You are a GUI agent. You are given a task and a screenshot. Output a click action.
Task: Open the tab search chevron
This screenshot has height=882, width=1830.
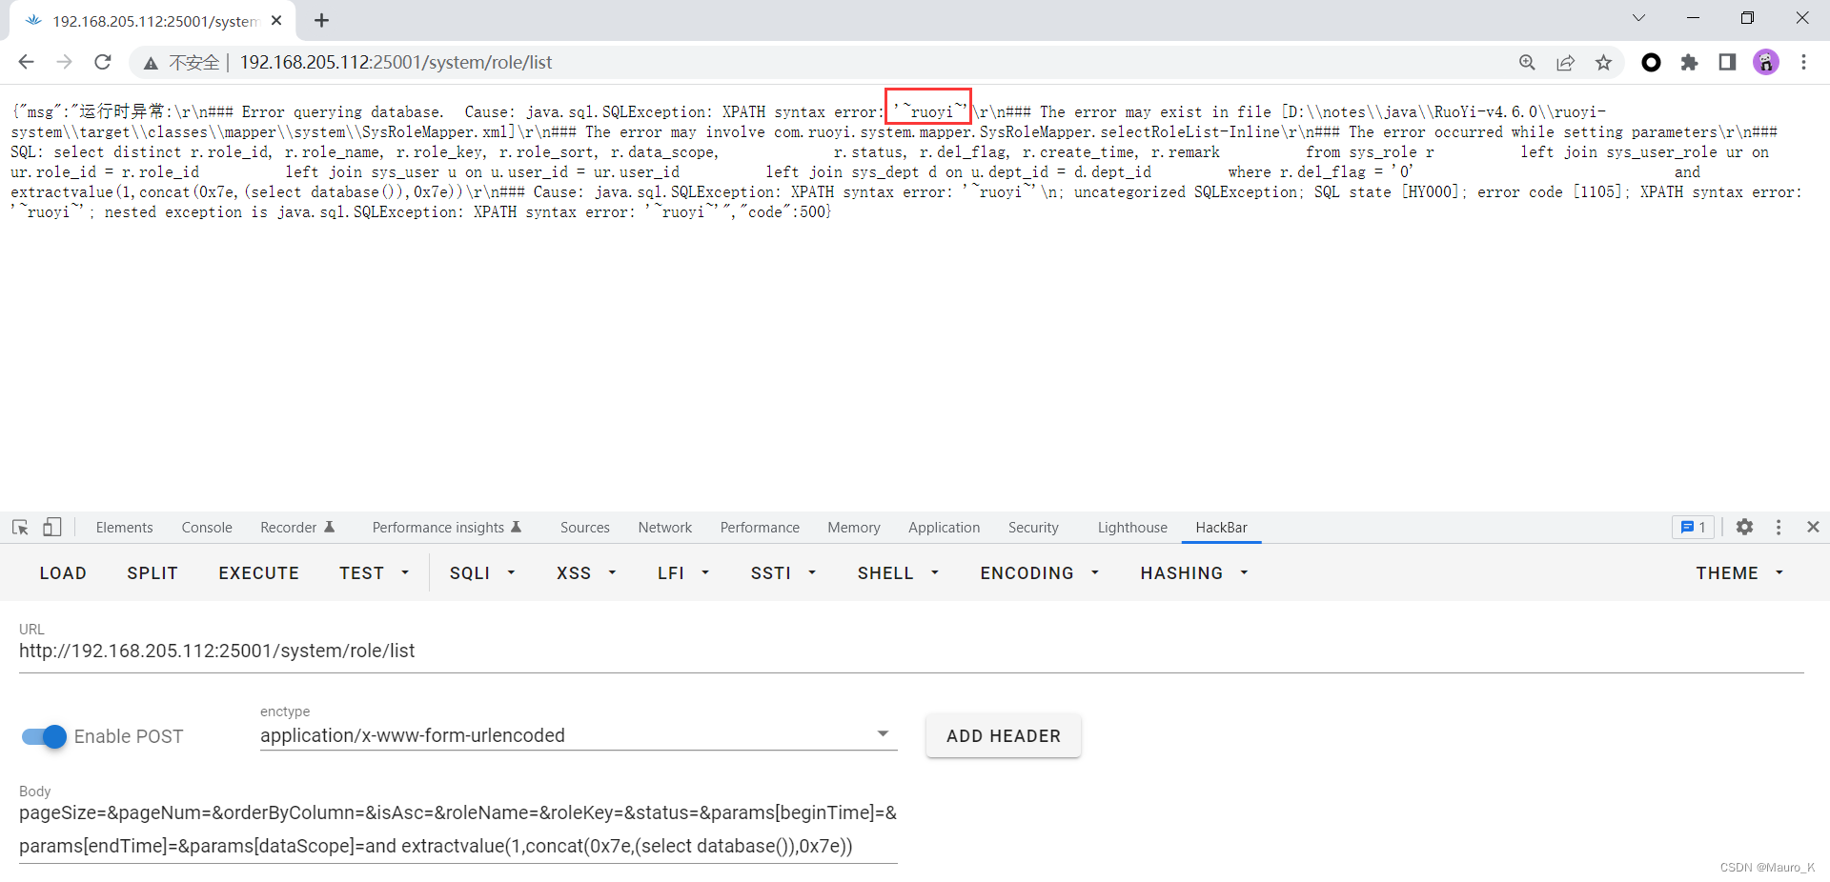tap(1638, 18)
